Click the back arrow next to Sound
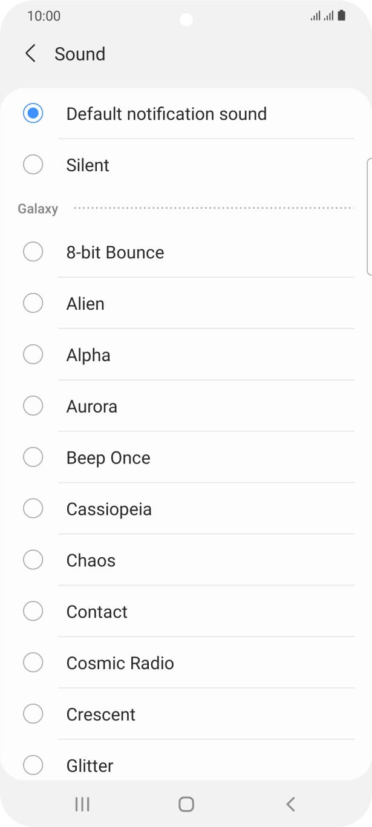This screenshot has width=372, height=827. (30, 54)
